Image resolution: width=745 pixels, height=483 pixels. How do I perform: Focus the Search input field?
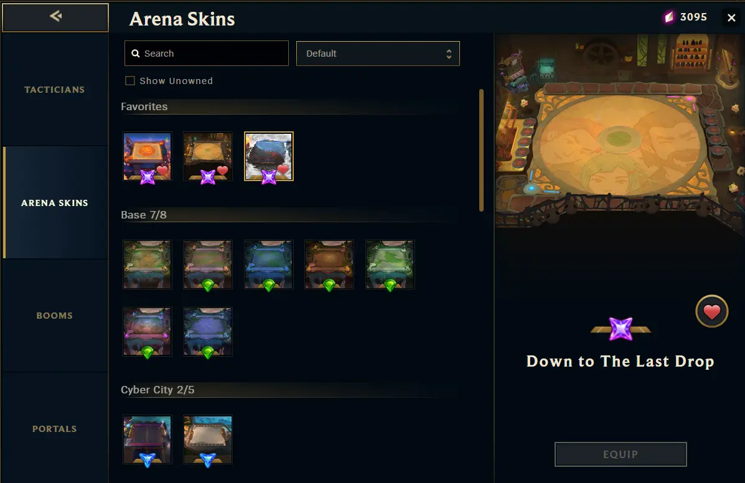tap(206, 53)
